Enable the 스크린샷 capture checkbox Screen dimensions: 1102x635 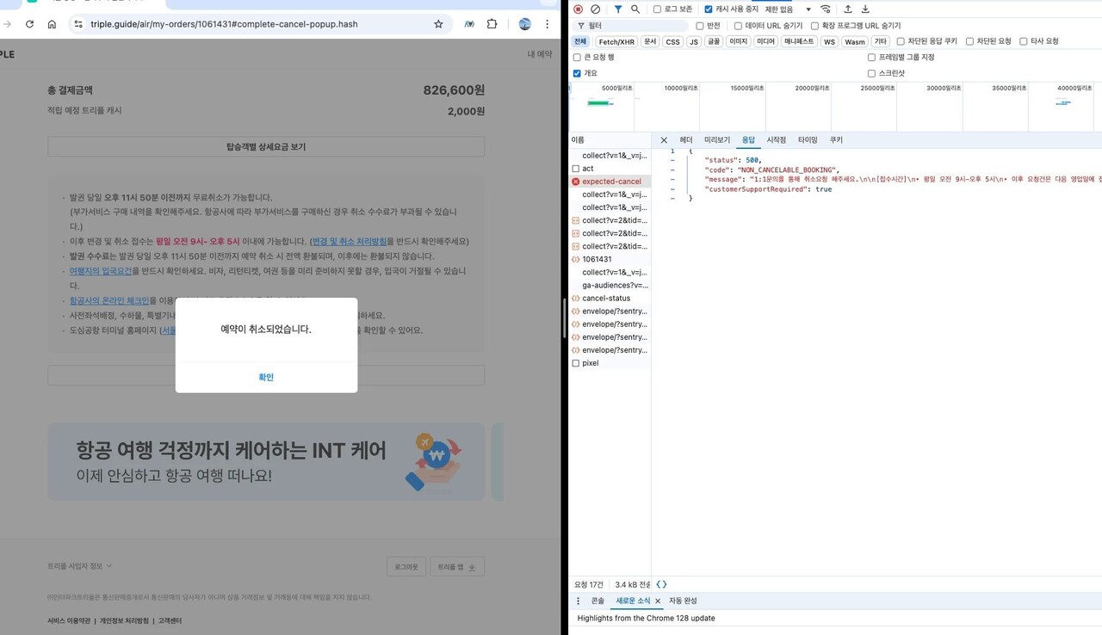(x=871, y=73)
